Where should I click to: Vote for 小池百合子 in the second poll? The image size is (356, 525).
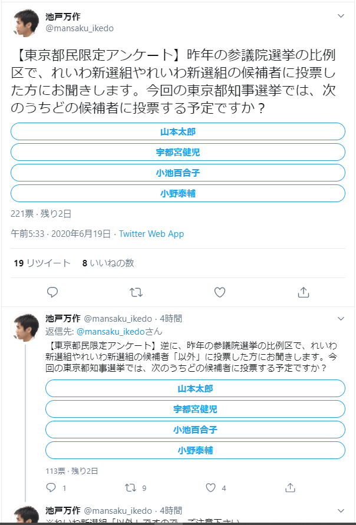(195, 430)
